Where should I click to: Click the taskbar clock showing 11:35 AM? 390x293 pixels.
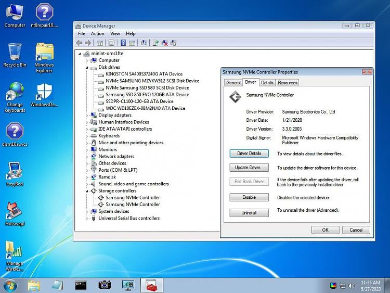tap(371, 286)
